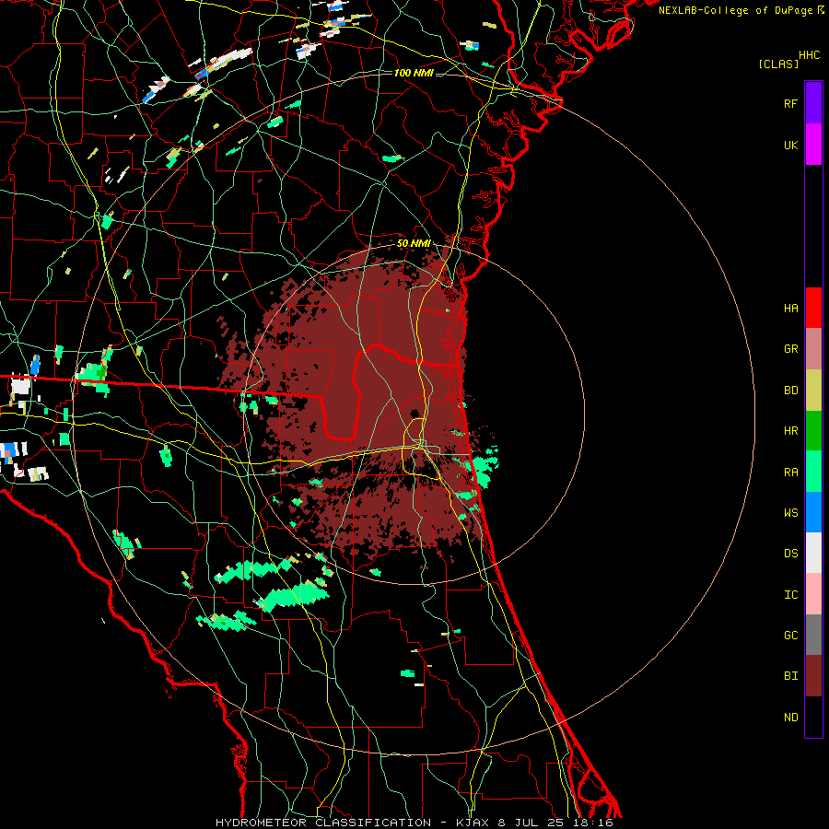This screenshot has width=829, height=829.
Task: Click the UK magenta legend swatch
Action: (x=813, y=145)
